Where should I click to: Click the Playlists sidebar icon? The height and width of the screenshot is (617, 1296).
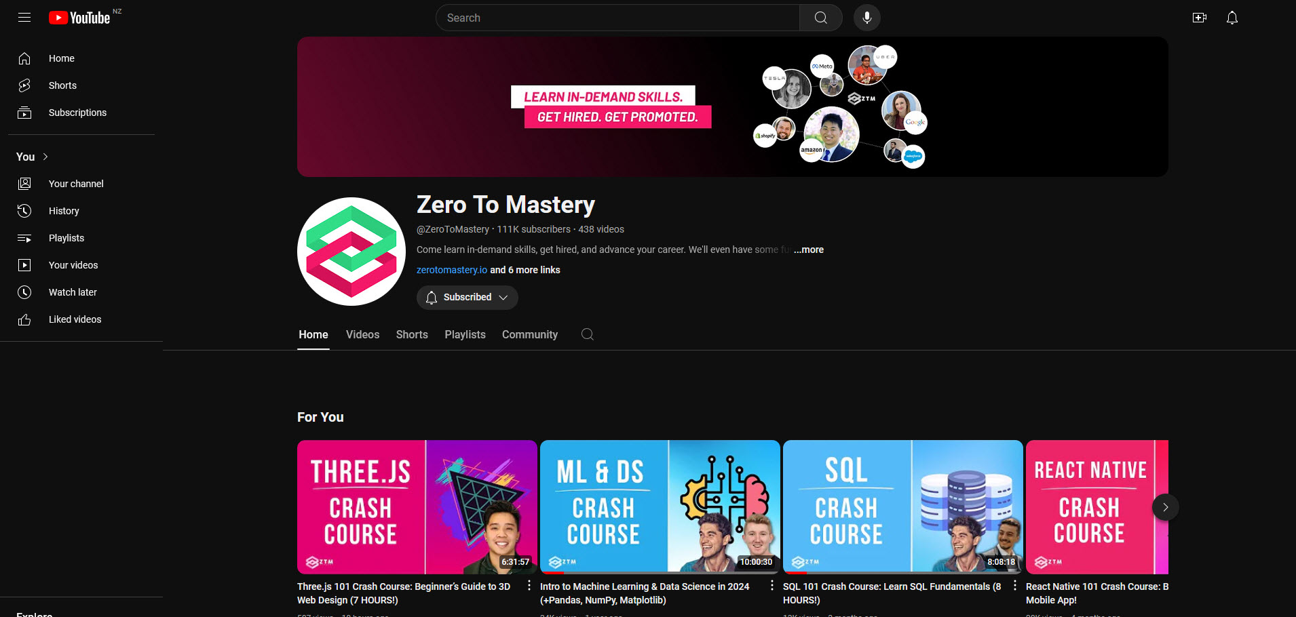click(x=24, y=238)
